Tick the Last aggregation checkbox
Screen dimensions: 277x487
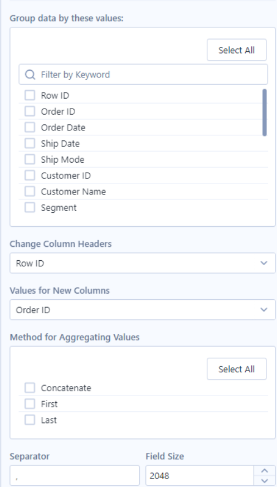(x=30, y=420)
